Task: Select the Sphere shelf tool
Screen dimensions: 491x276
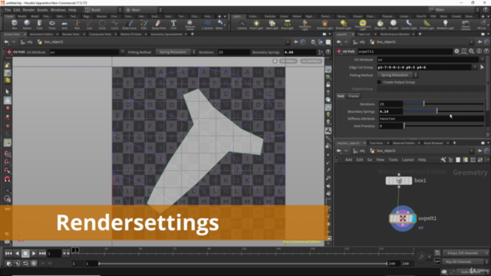Action: (27, 25)
